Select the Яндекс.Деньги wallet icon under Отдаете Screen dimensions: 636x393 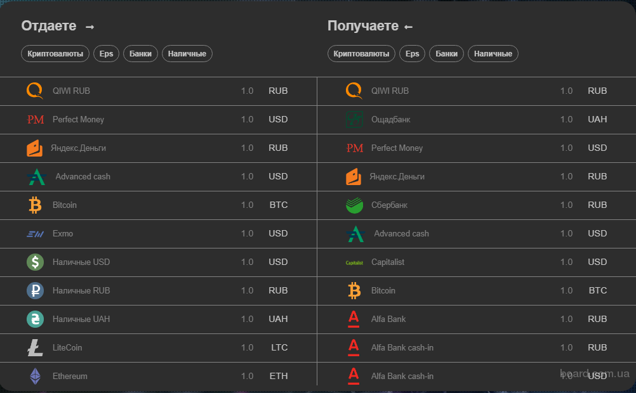click(x=35, y=148)
